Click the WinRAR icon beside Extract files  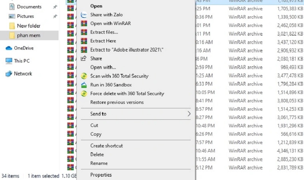pos(84,32)
